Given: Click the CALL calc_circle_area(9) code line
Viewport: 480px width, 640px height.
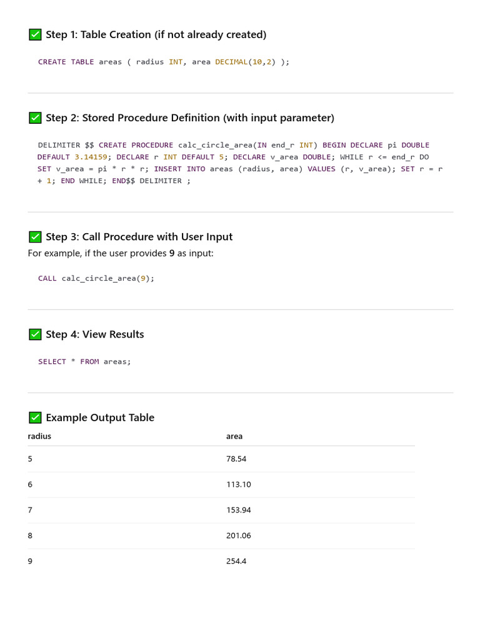Looking at the screenshot, I should pyautogui.click(x=96, y=278).
